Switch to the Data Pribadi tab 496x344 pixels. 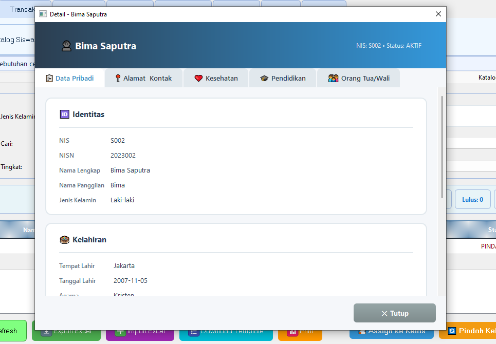(70, 79)
